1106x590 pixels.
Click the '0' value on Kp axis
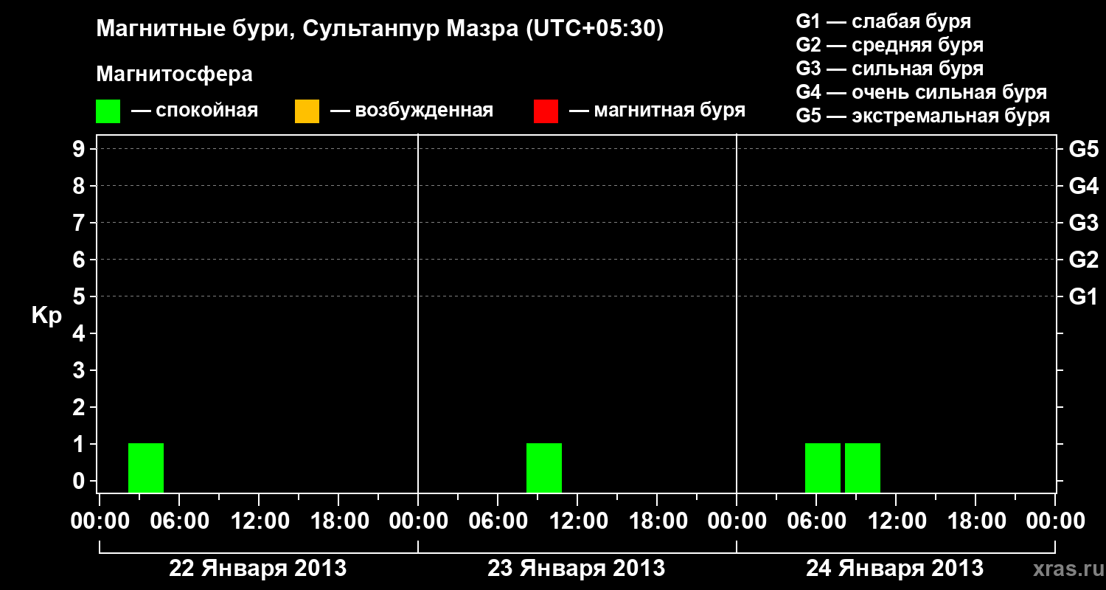(x=80, y=481)
